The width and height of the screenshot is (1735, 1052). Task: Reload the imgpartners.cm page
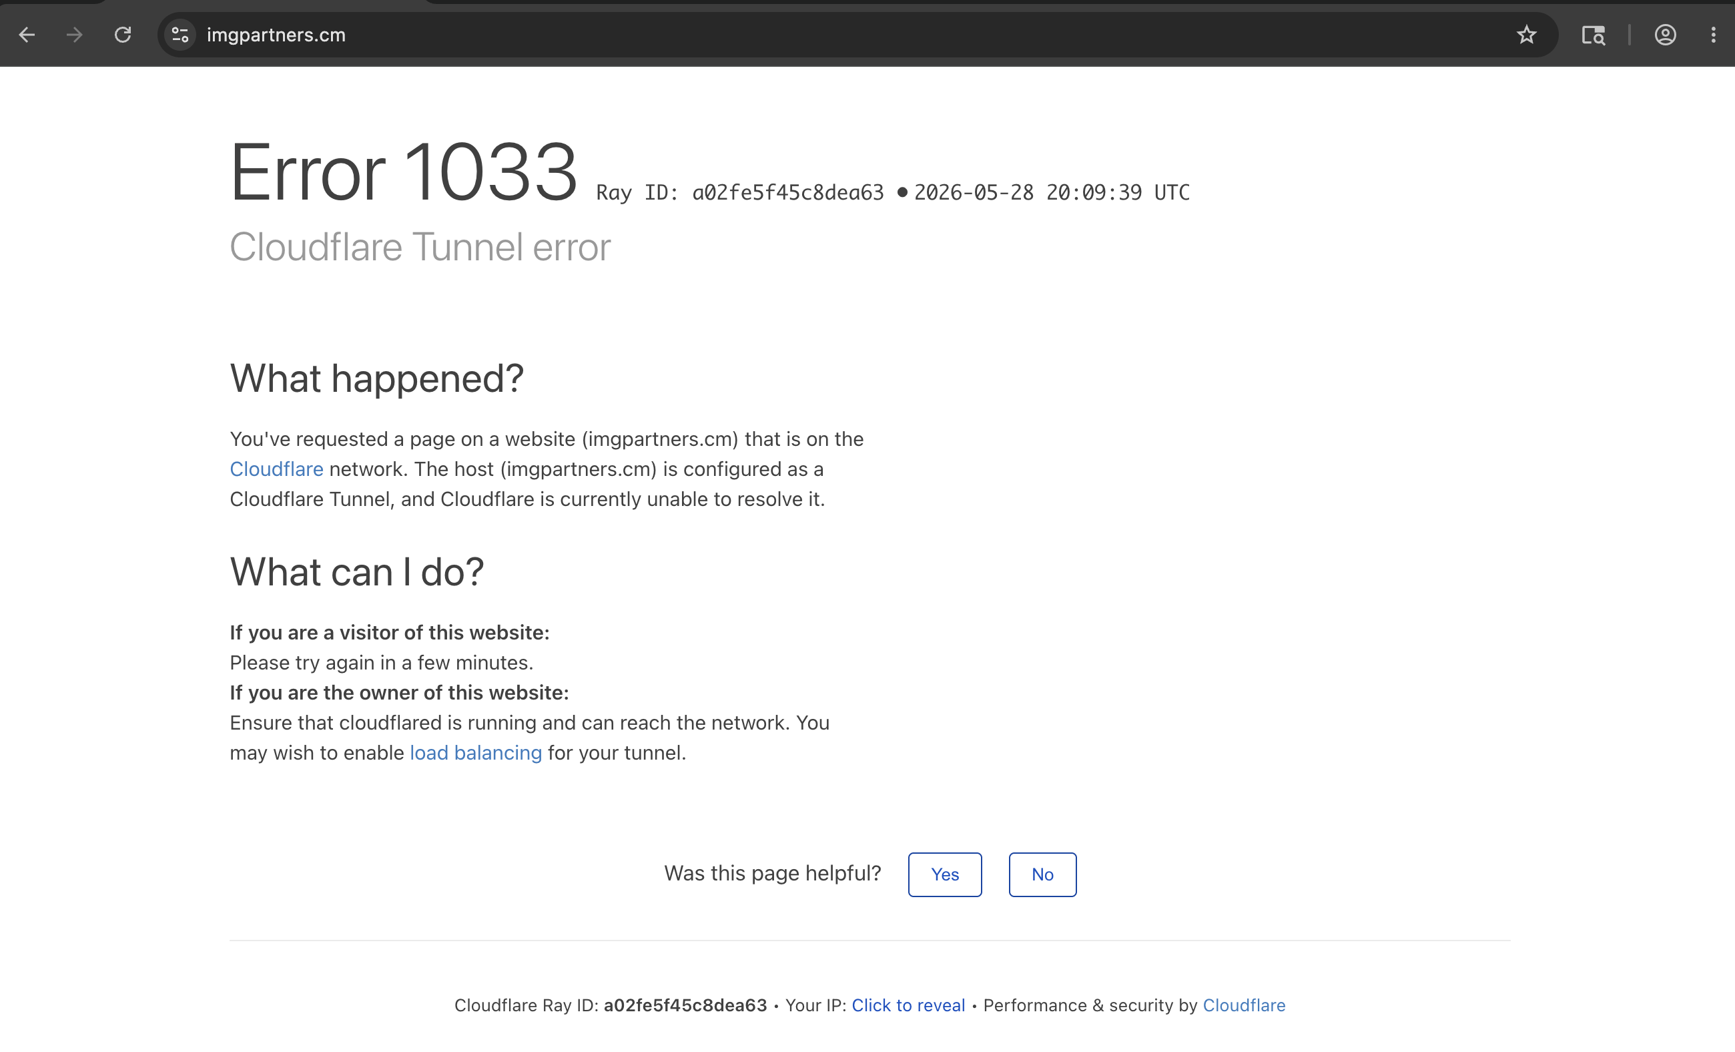tap(123, 35)
